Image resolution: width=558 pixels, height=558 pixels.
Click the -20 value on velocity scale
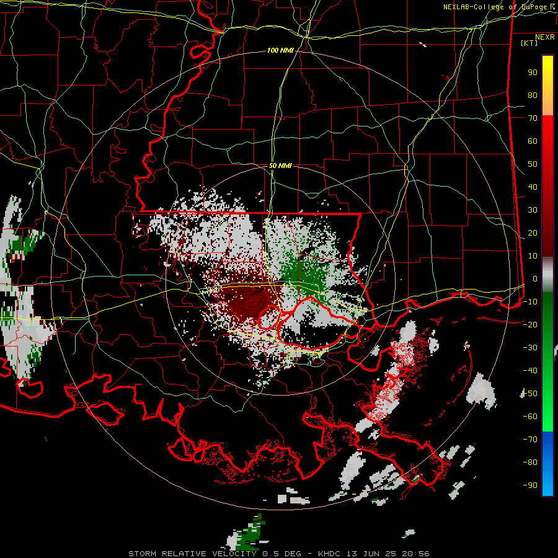click(x=530, y=324)
